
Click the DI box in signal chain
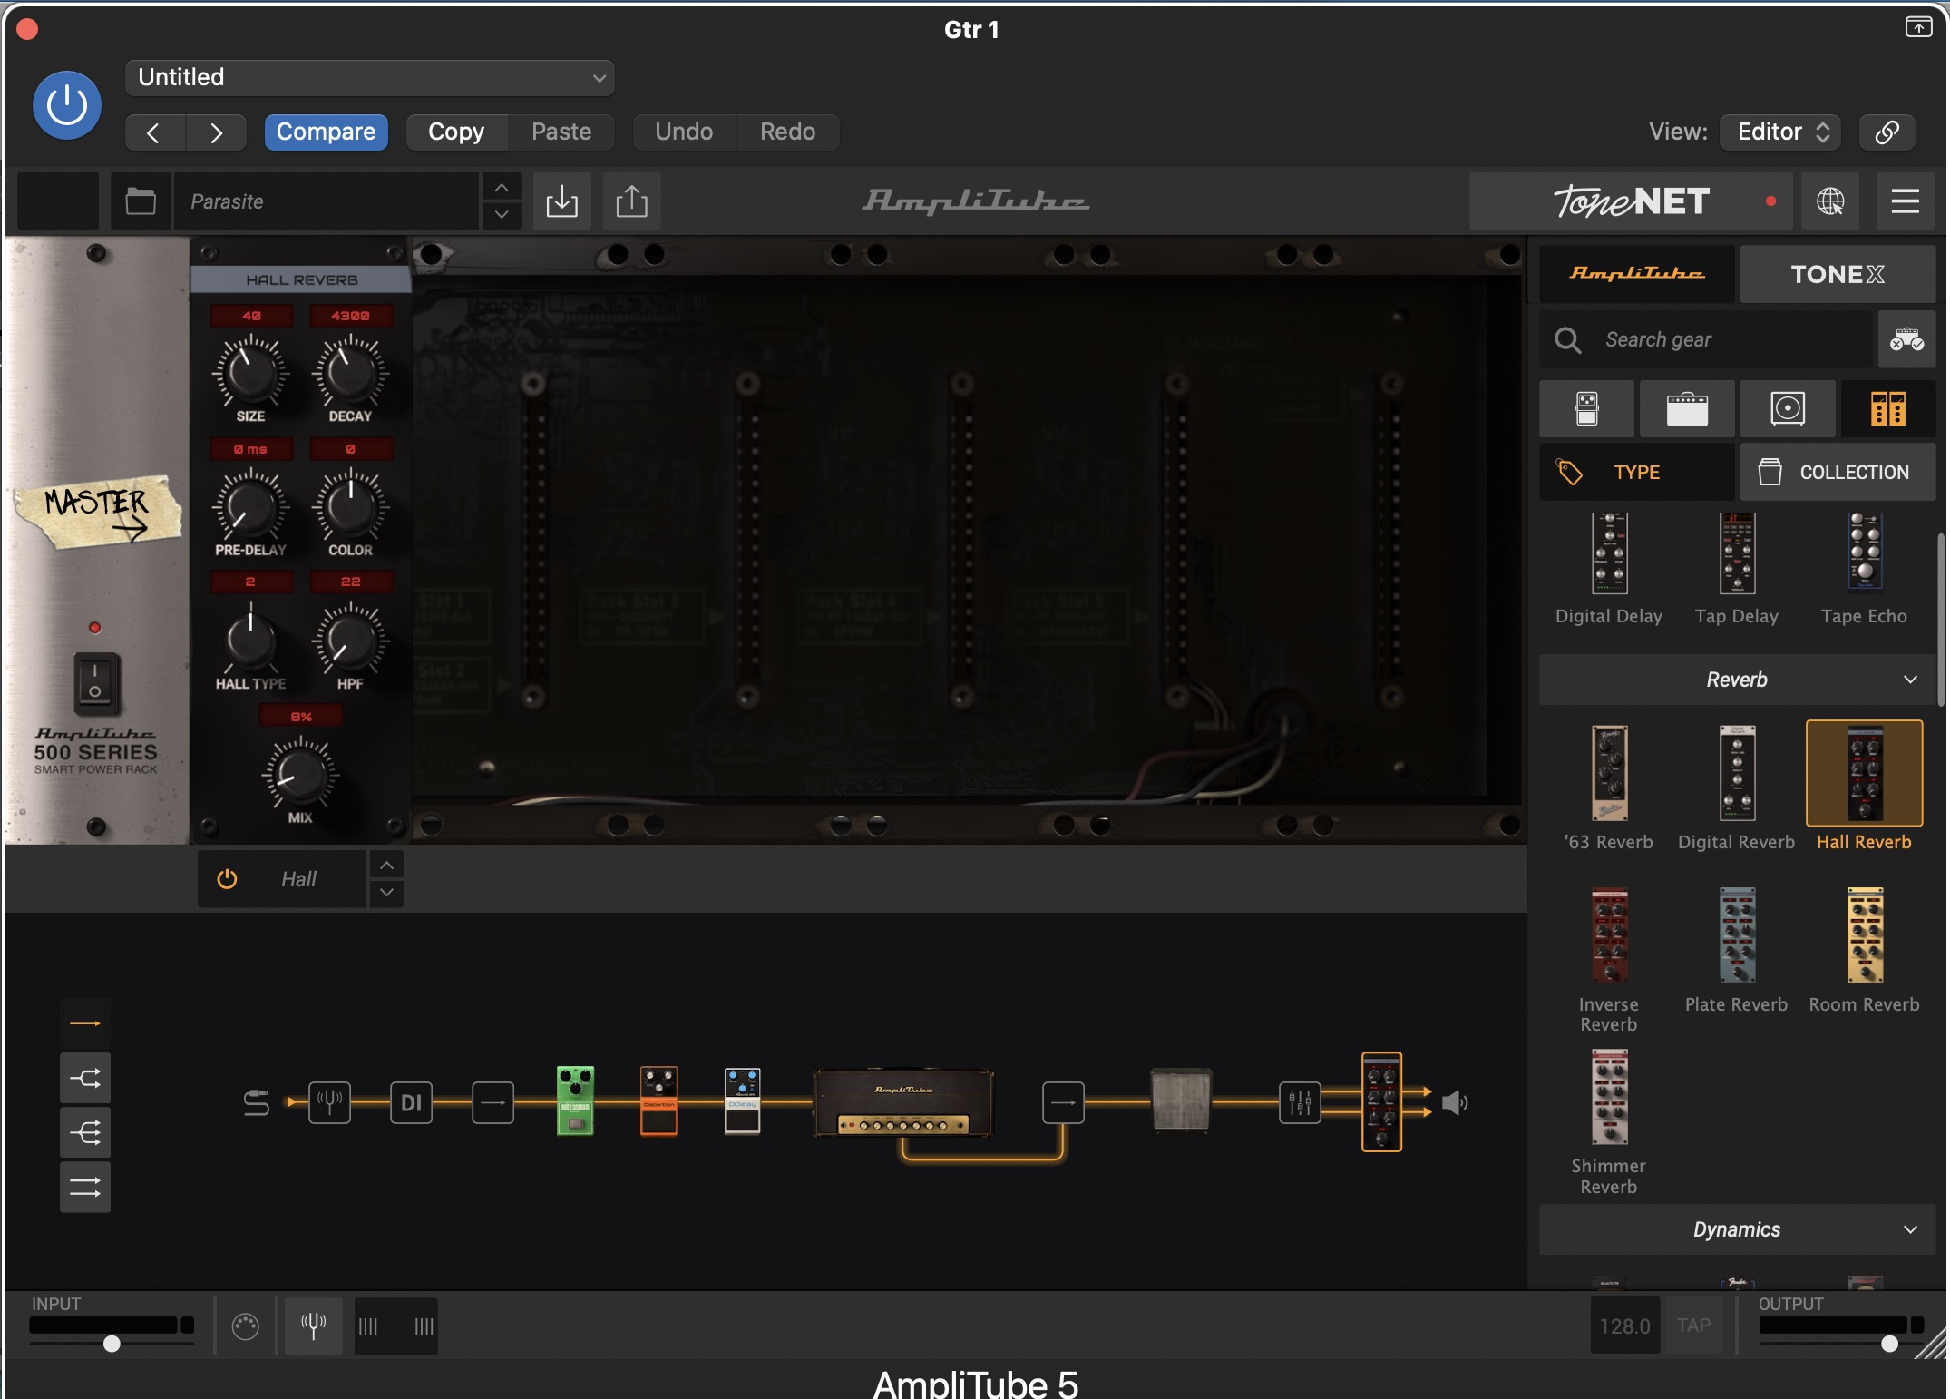(x=411, y=1102)
